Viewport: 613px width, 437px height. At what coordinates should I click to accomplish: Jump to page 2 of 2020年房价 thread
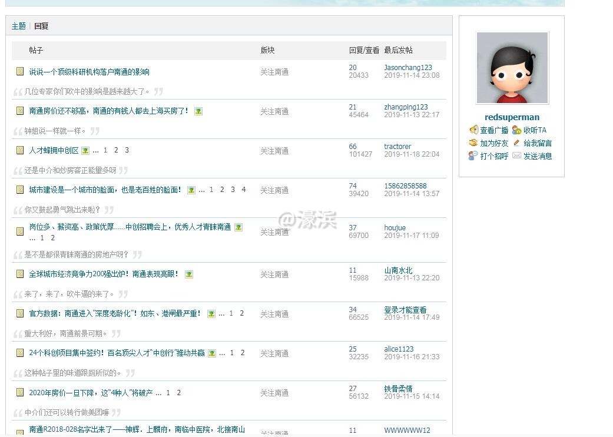click(178, 393)
